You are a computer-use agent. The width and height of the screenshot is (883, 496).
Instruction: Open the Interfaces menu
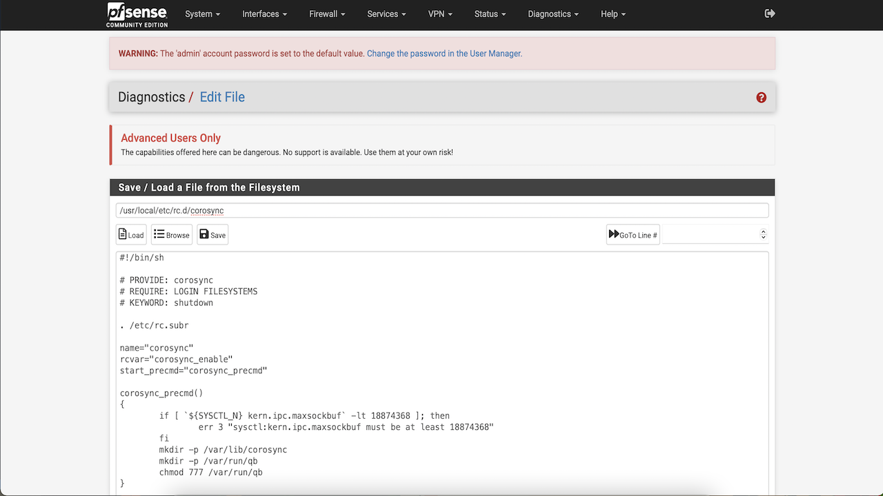coord(264,14)
